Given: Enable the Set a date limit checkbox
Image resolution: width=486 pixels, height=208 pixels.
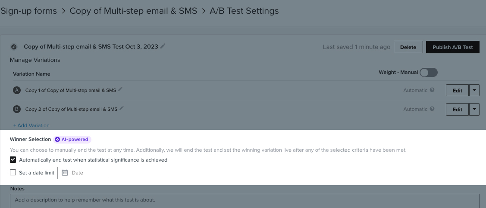Looking at the screenshot, I should (13, 173).
